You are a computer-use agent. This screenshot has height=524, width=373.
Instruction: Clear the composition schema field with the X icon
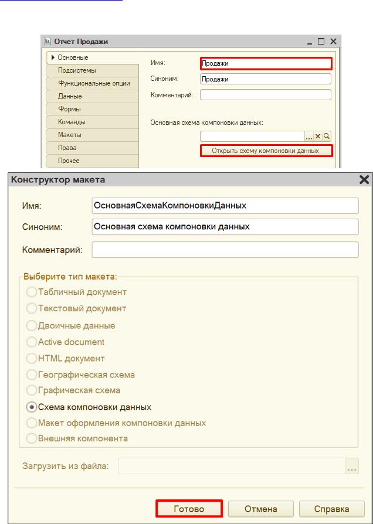pyautogui.click(x=318, y=137)
